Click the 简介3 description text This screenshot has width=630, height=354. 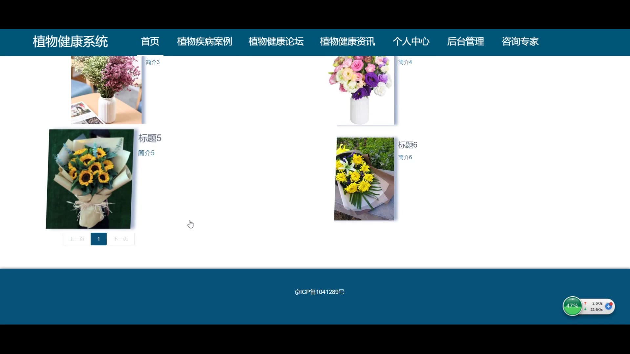coord(153,62)
